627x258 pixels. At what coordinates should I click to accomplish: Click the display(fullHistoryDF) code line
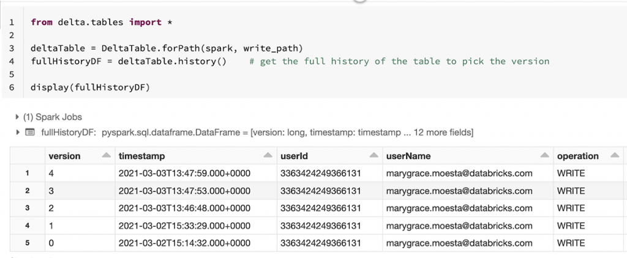[90, 87]
